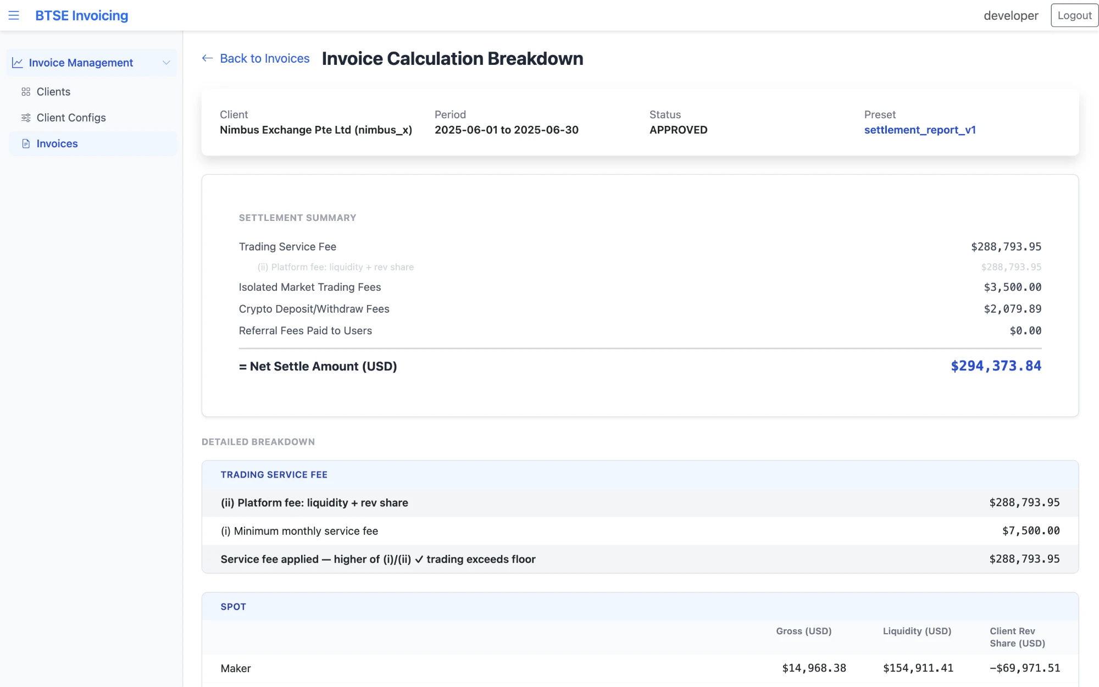Collapse the Invoice Management chevron
Viewport: 1099px width, 687px height.
tap(166, 63)
